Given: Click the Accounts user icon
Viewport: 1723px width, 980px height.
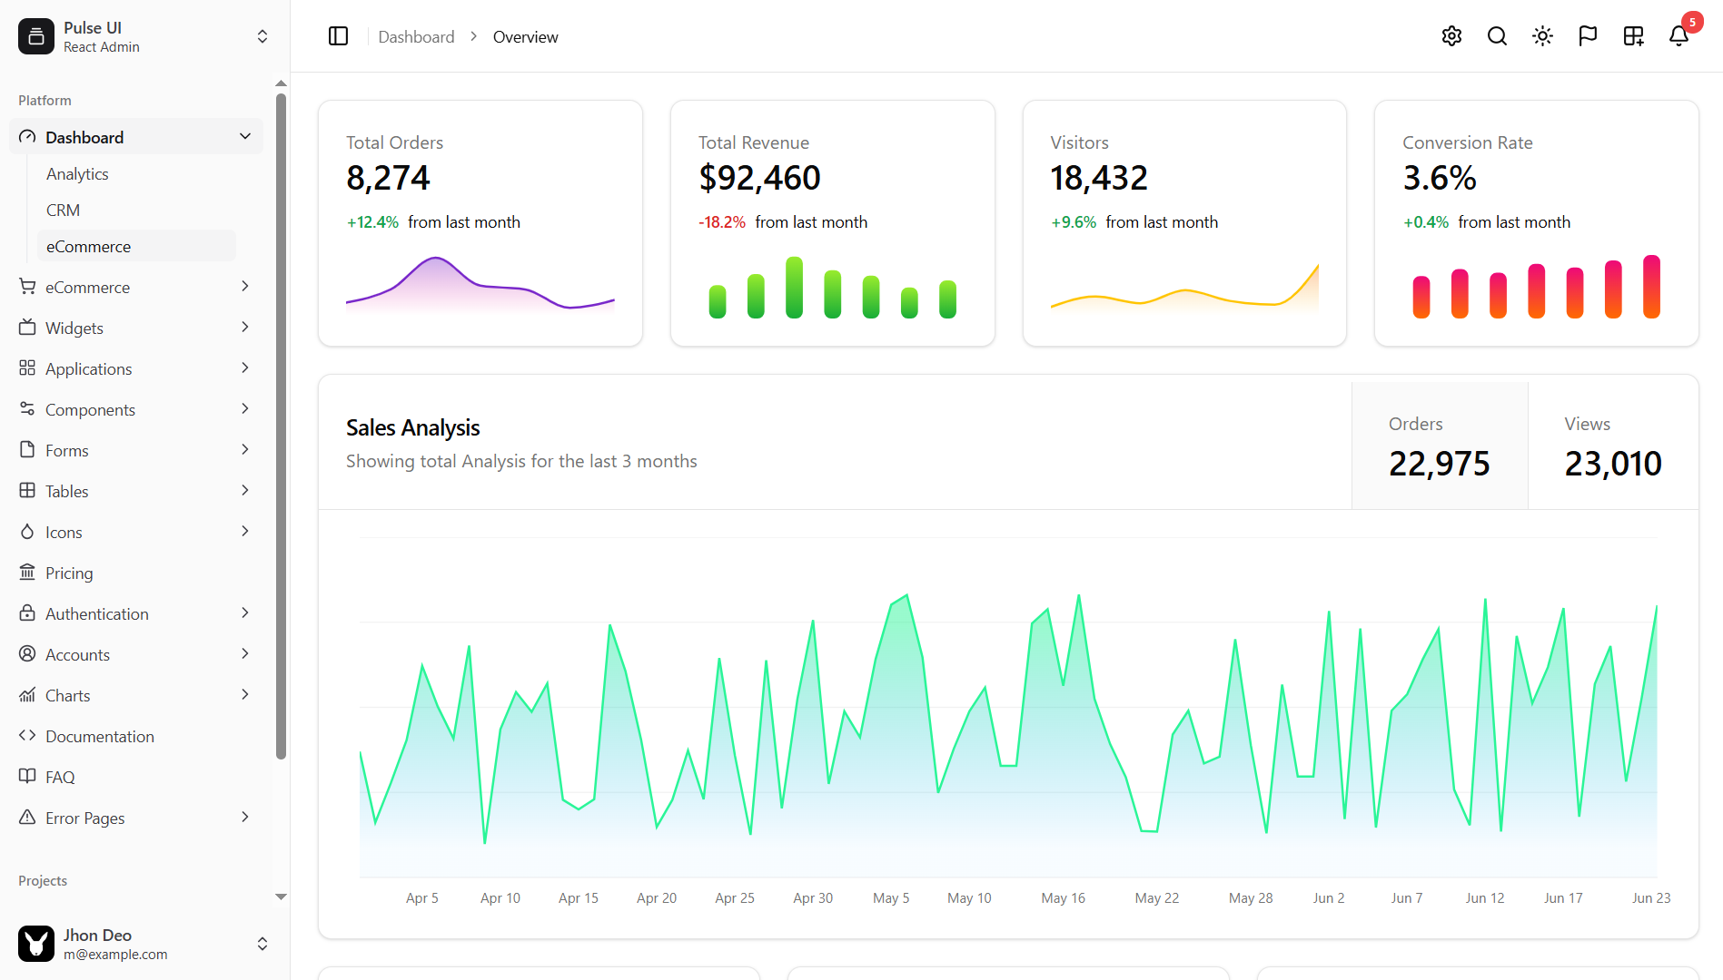Looking at the screenshot, I should click(x=27, y=654).
